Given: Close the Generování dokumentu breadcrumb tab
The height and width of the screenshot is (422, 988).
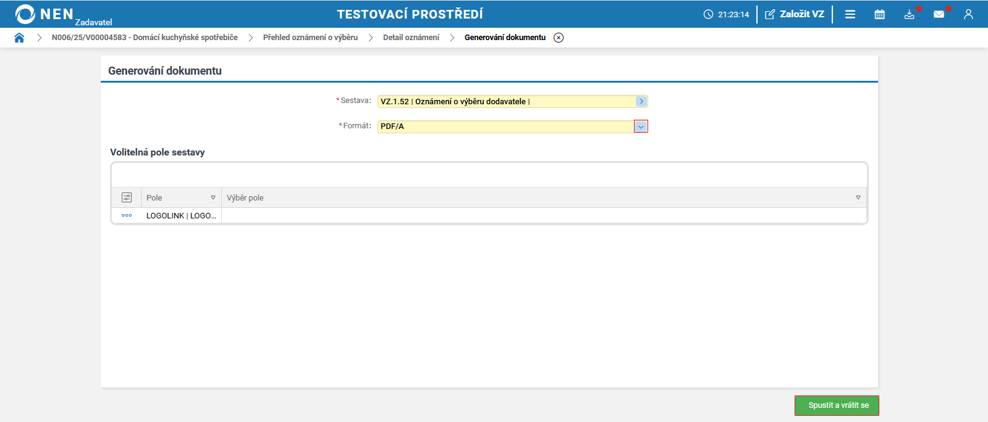Looking at the screenshot, I should (x=559, y=38).
